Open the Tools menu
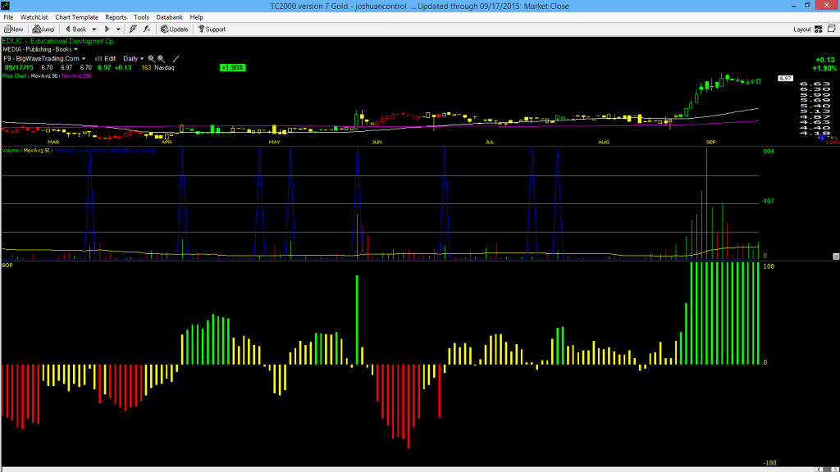The height and width of the screenshot is (472, 840). click(x=141, y=17)
